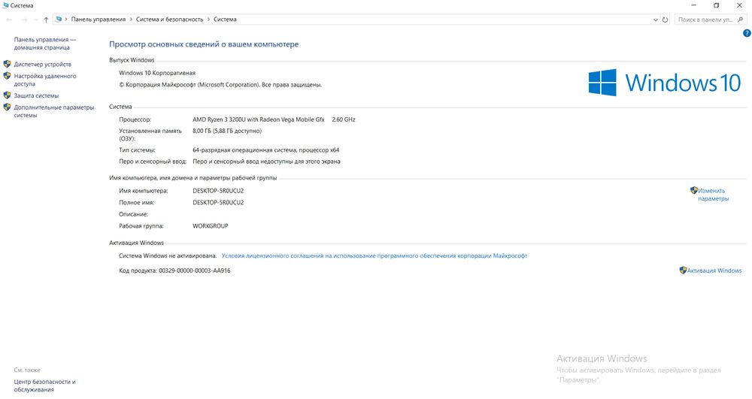Expand chevron after Панель управления breadcrumb
Viewport: 752px width, 399px height.
pyautogui.click(x=130, y=20)
